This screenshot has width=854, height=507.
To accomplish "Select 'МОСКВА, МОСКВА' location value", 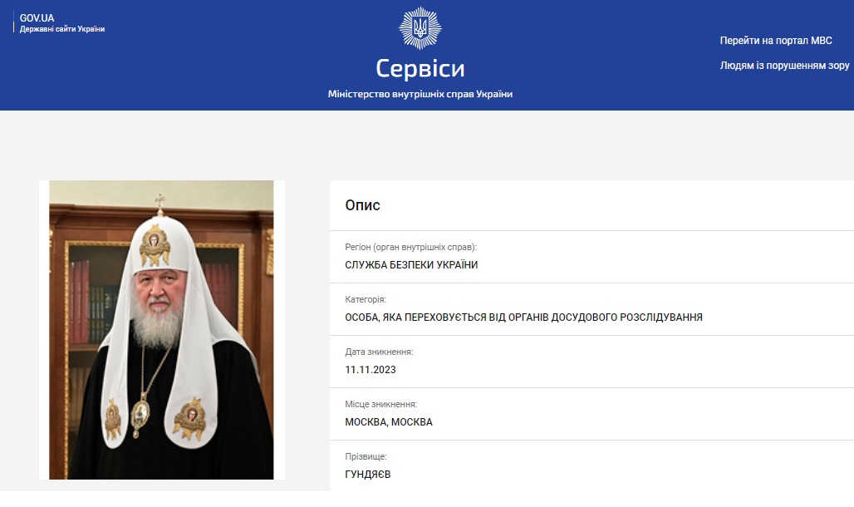I will click(389, 422).
